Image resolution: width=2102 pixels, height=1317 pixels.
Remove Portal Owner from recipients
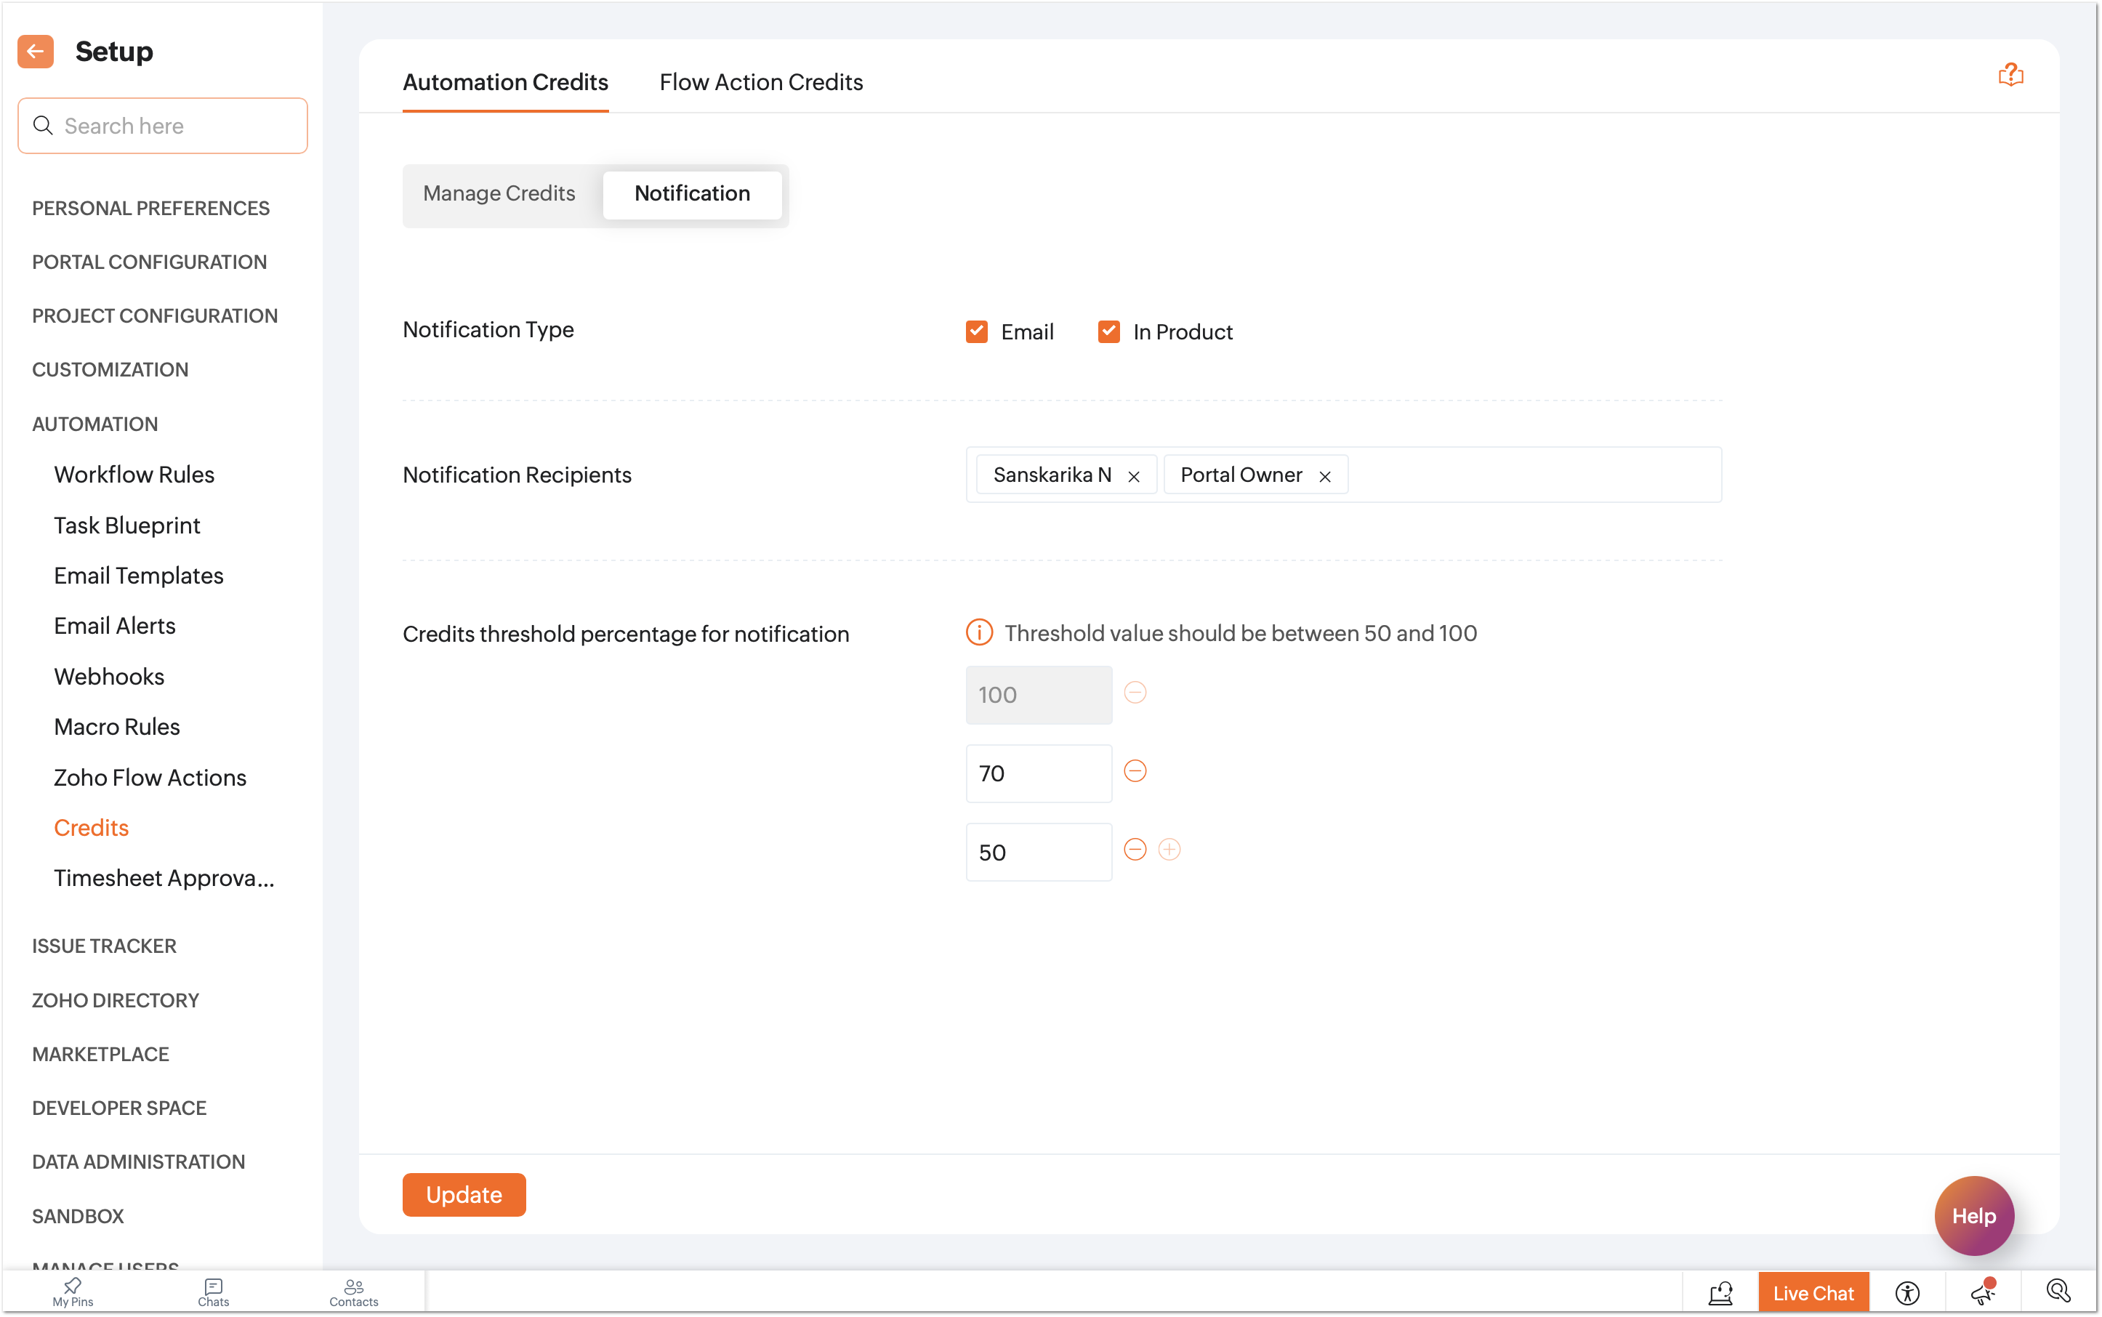coord(1324,477)
